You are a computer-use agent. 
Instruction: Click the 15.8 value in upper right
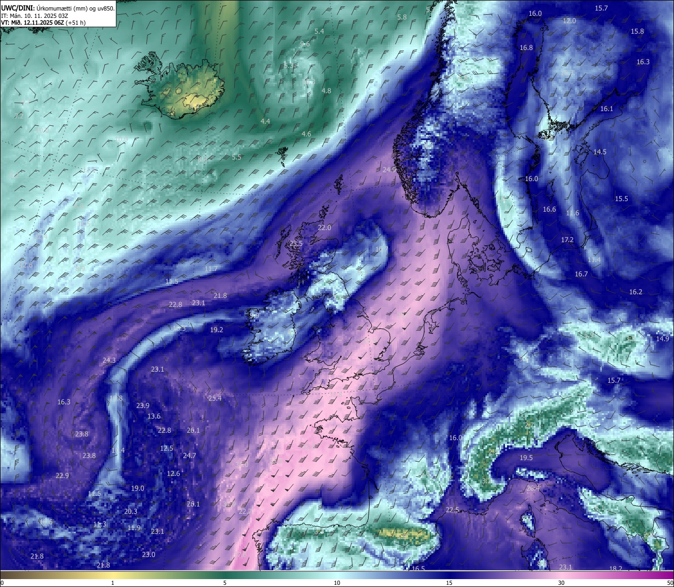click(637, 31)
